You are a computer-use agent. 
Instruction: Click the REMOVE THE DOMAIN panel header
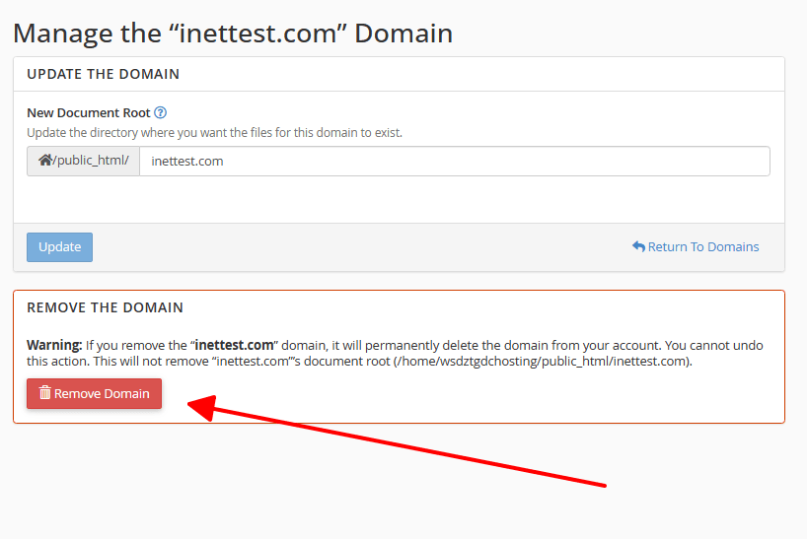pyautogui.click(x=105, y=307)
